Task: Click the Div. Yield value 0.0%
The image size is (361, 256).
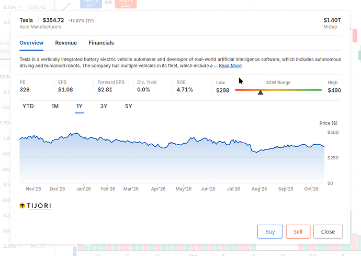Action: 144,90
